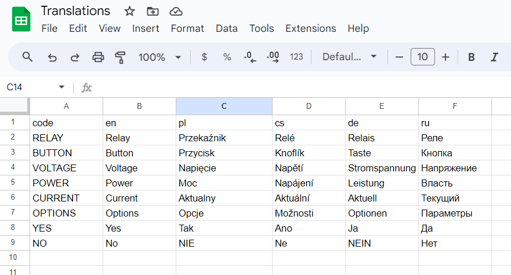Open the View menu
511x275 pixels.
point(110,28)
